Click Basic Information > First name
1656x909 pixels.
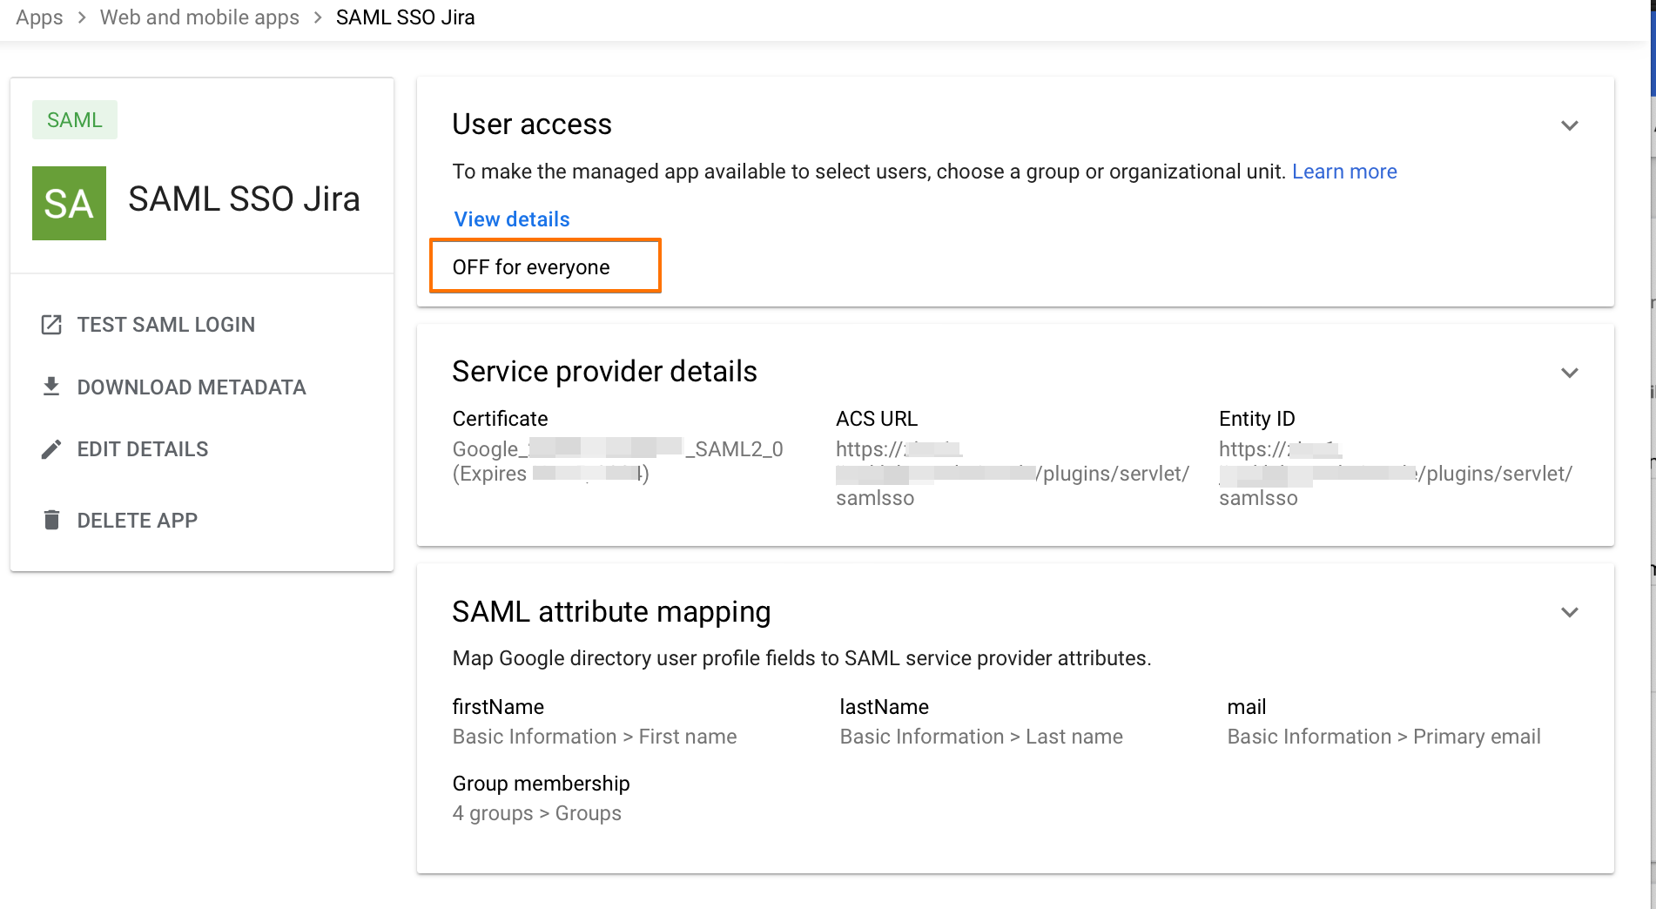pos(595,737)
